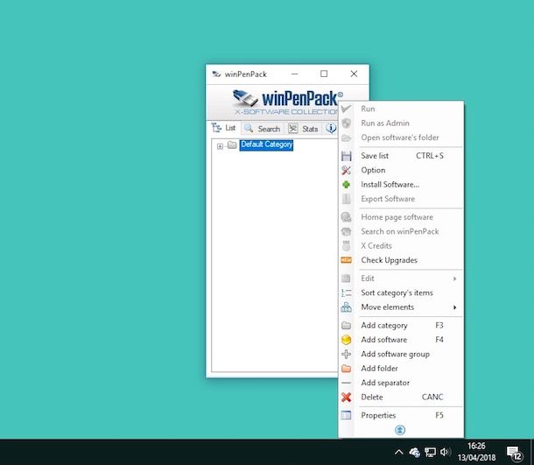The image size is (534, 465).
Task: Click the red X icon beside Delete
Action: coord(346,398)
